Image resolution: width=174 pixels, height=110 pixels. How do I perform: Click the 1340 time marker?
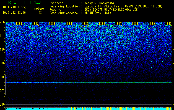point(168,24)
